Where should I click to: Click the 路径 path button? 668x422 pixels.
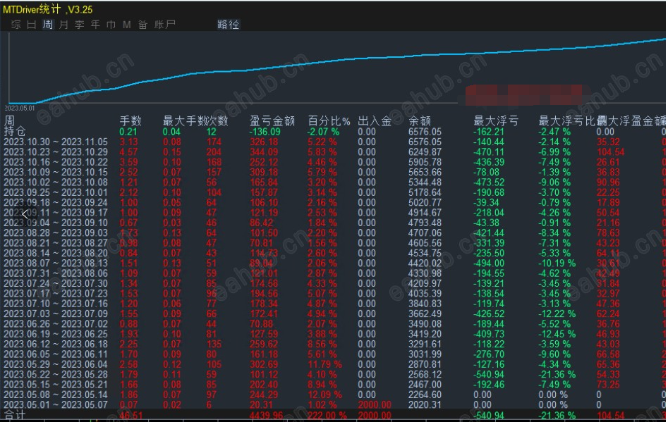point(228,24)
